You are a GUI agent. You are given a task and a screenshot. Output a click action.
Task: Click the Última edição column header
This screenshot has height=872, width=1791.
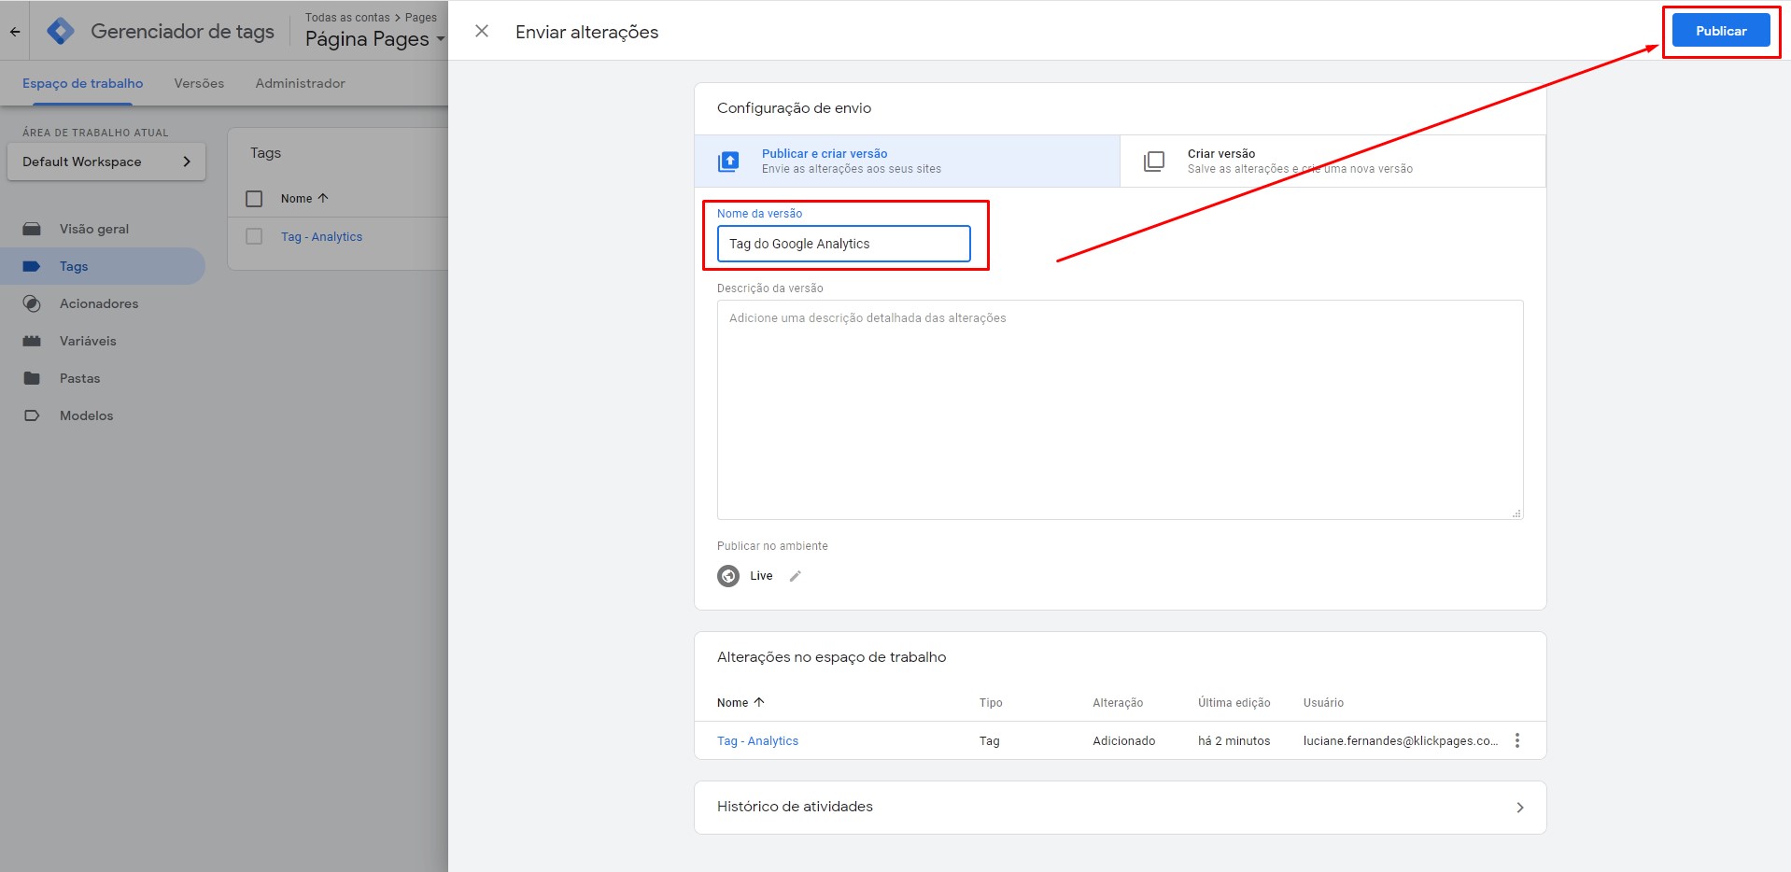tap(1234, 703)
